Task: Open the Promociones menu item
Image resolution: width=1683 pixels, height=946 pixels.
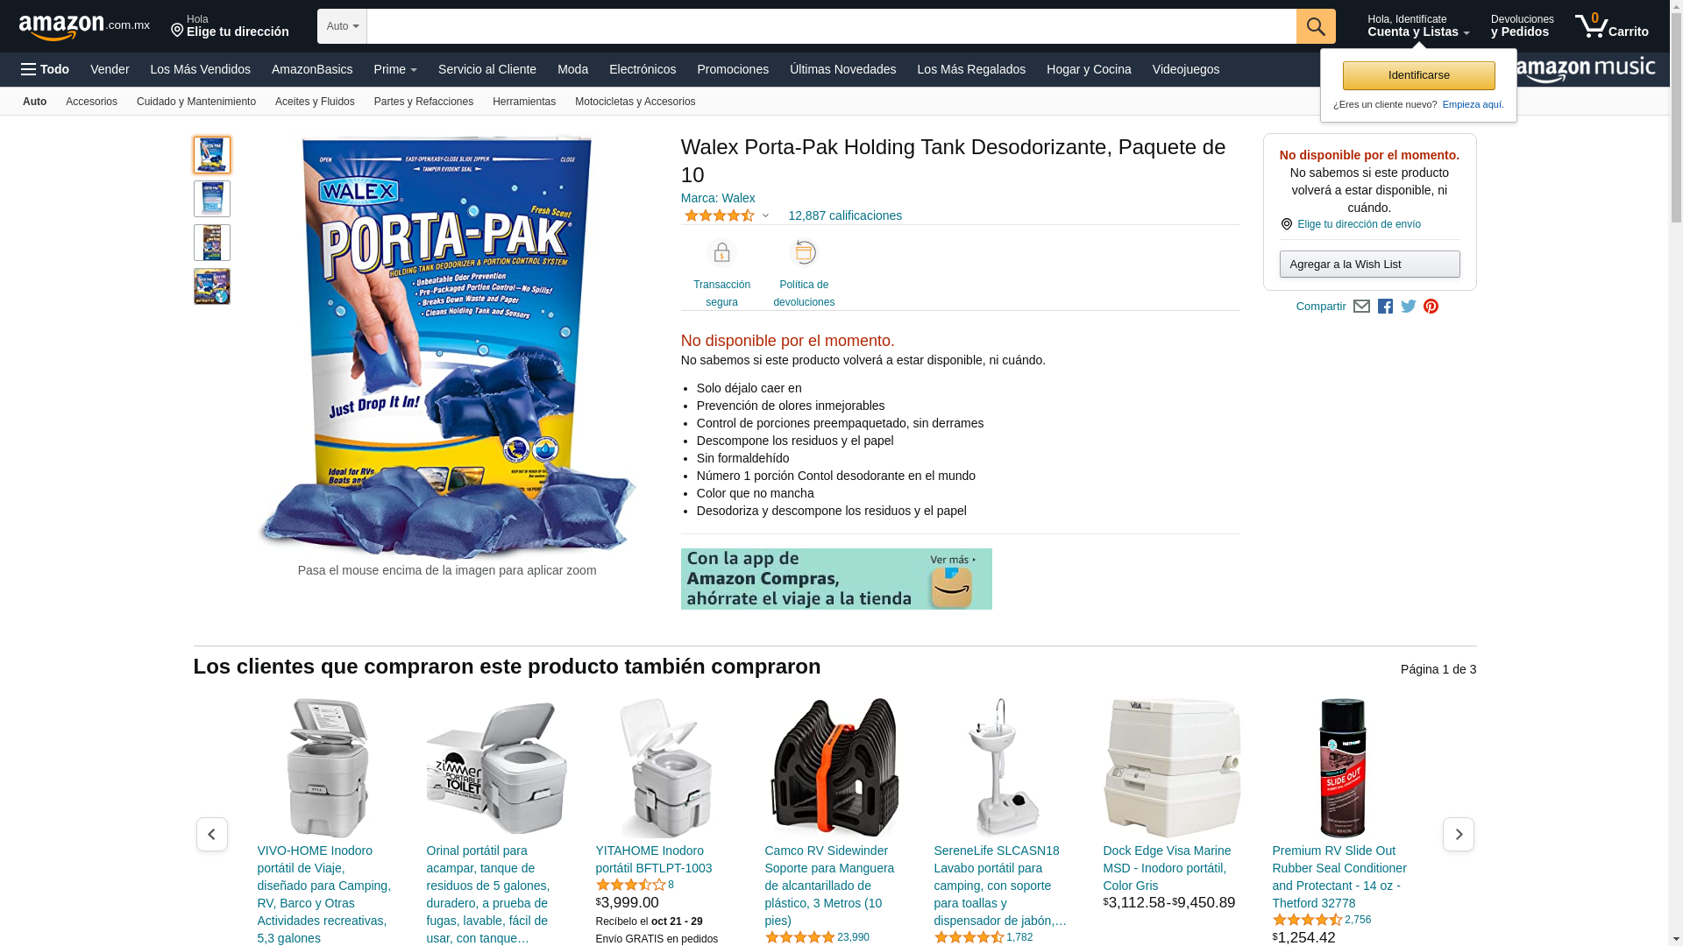Action: click(x=733, y=69)
